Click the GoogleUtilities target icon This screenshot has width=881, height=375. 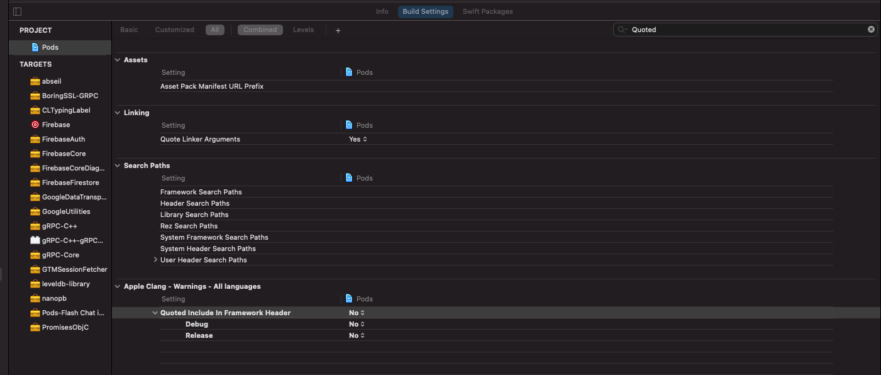35,211
